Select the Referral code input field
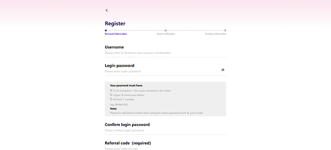 165,149
